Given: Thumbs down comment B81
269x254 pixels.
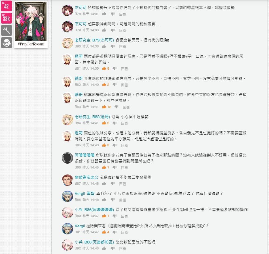Looking at the screenshot, I should (115, 68).
